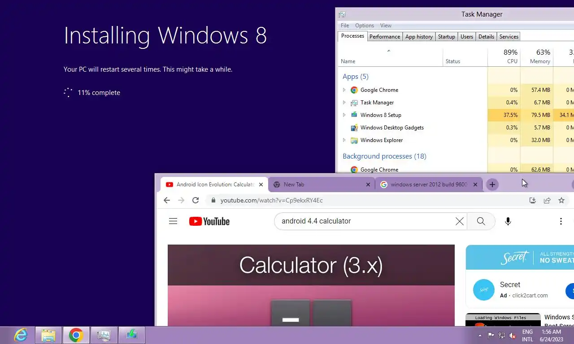Click the Chrome icon in the taskbar
This screenshot has height=344, width=574.
[x=76, y=335]
